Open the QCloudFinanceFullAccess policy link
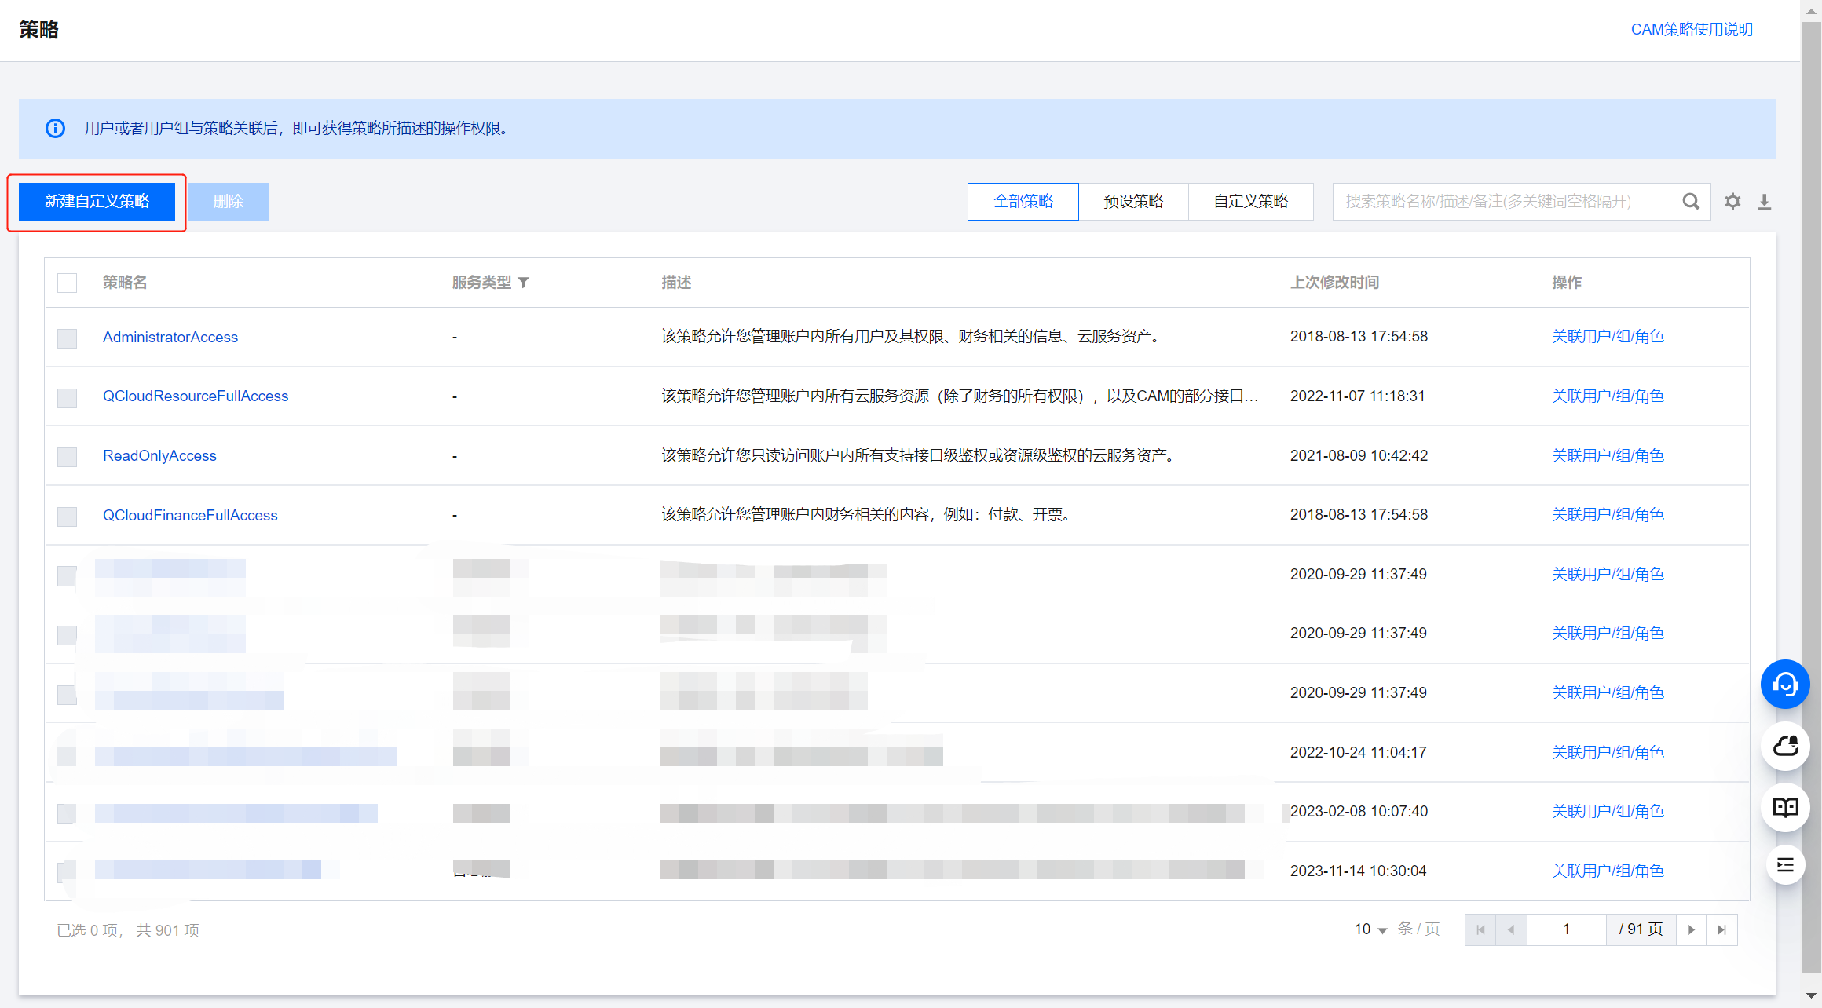 [x=190, y=516]
